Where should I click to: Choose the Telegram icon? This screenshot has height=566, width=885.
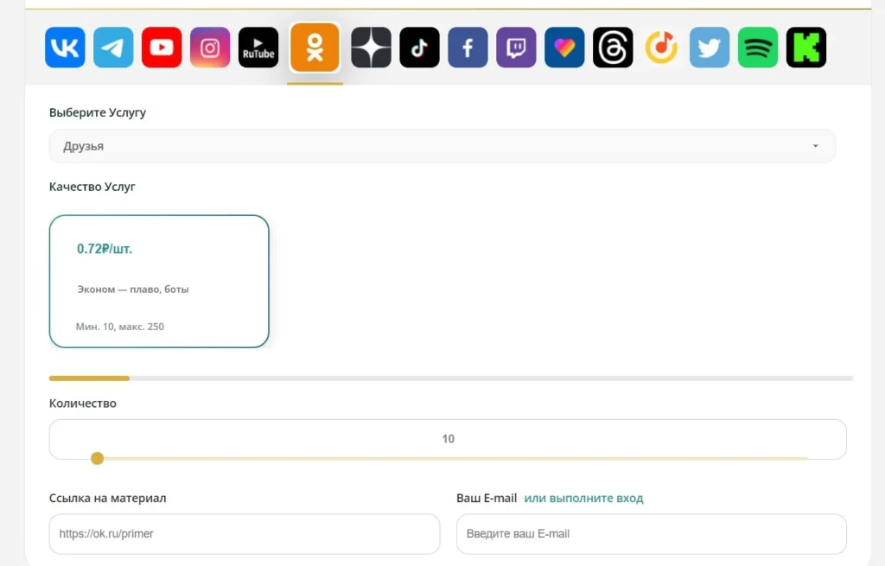pyautogui.click(x=113, y=48)
